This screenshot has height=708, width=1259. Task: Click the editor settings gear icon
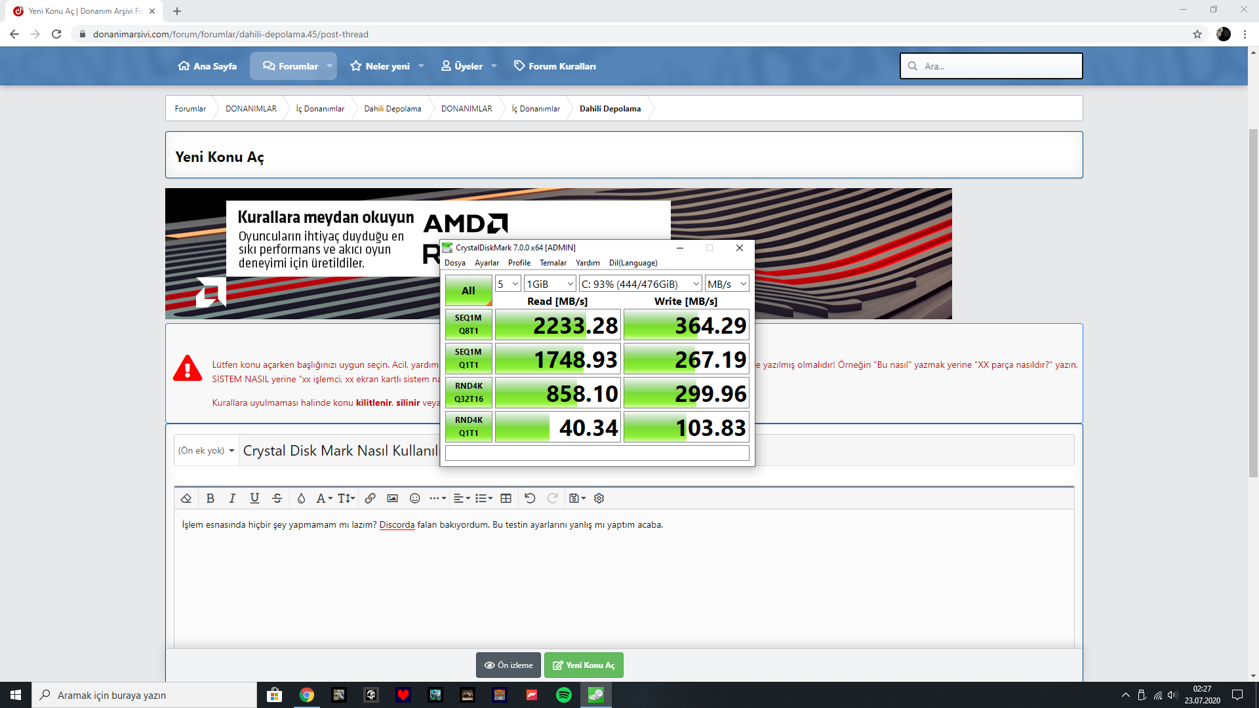coord(599,498)
